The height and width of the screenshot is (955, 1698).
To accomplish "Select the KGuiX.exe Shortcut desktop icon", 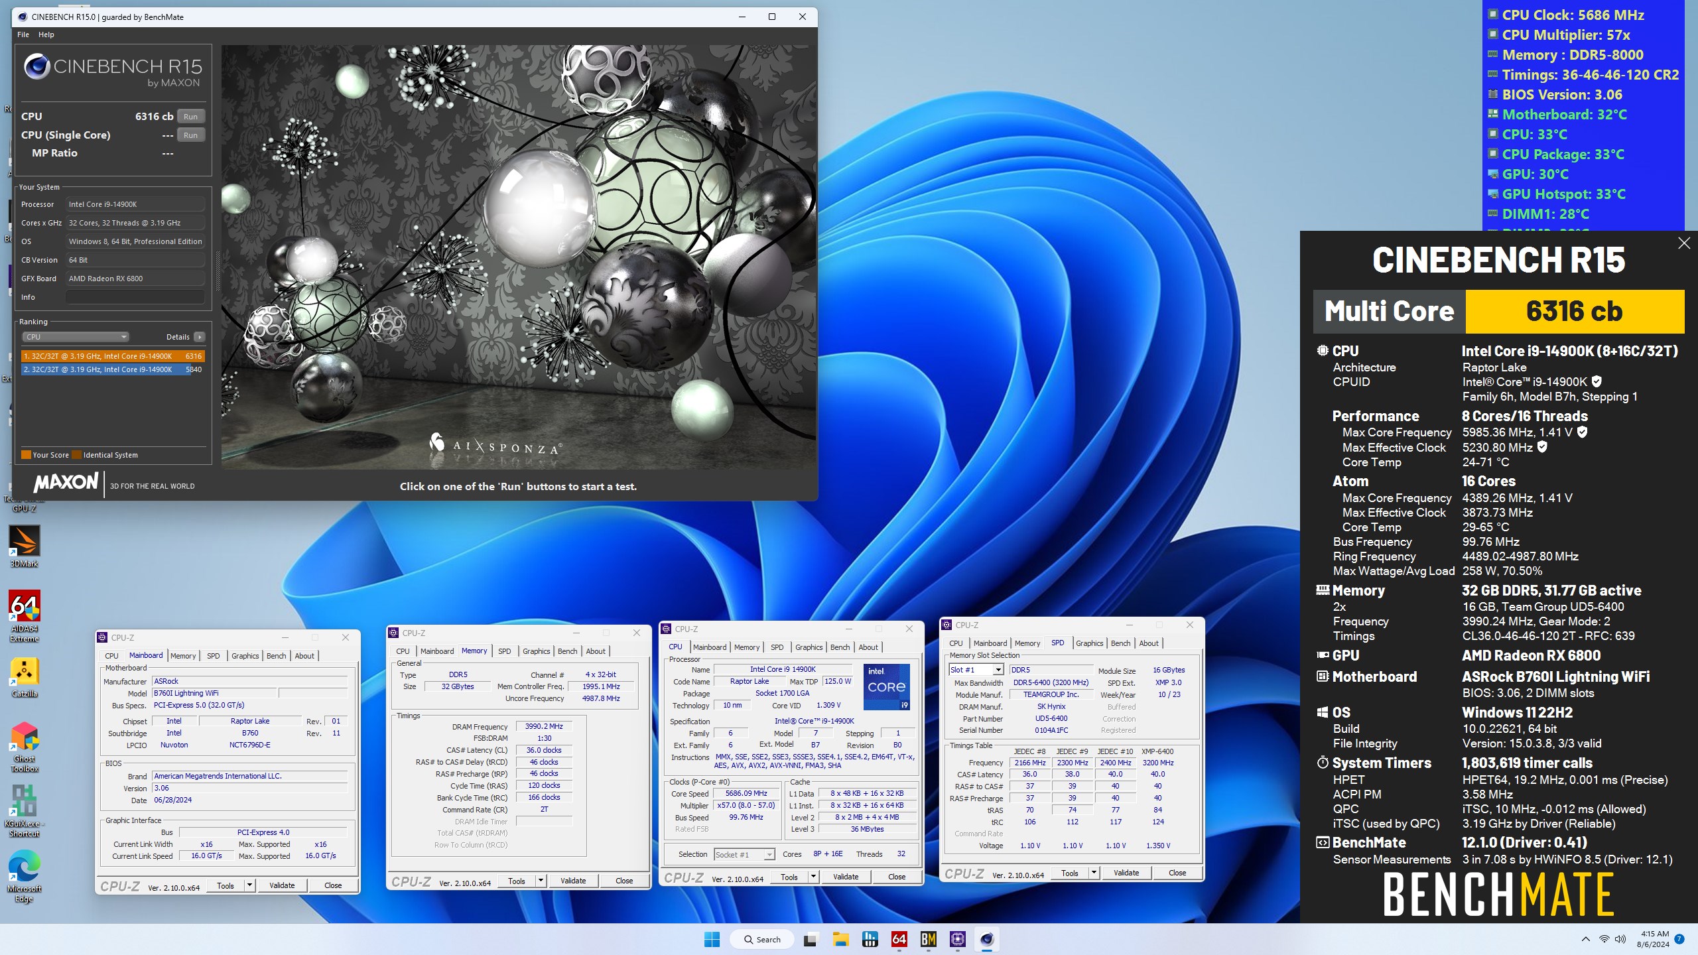I will pyautogui.click(x=25, y=810).
